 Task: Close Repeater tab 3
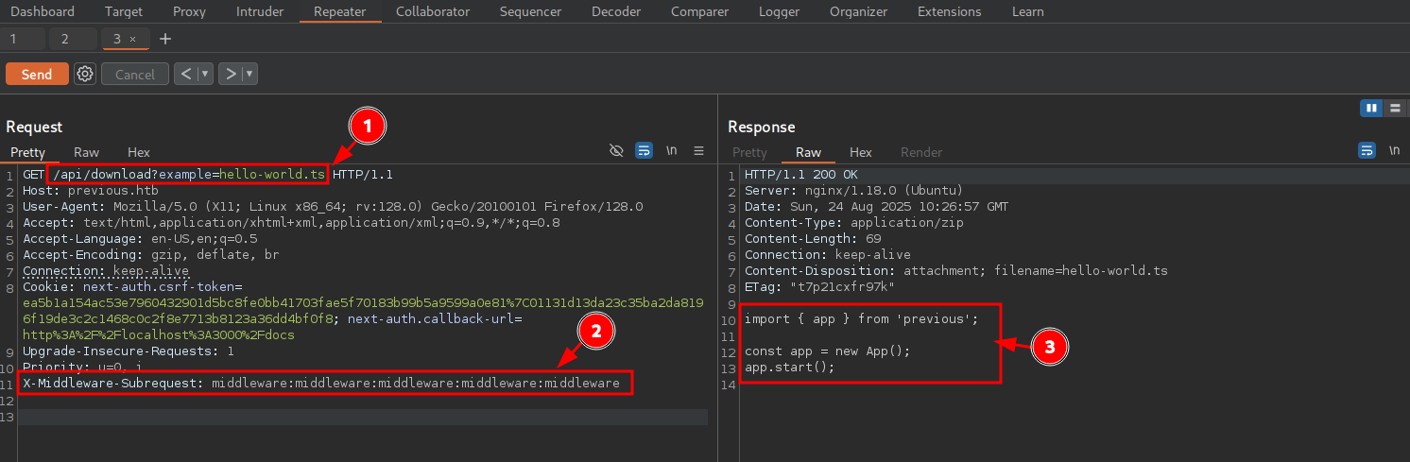(133, 39)
